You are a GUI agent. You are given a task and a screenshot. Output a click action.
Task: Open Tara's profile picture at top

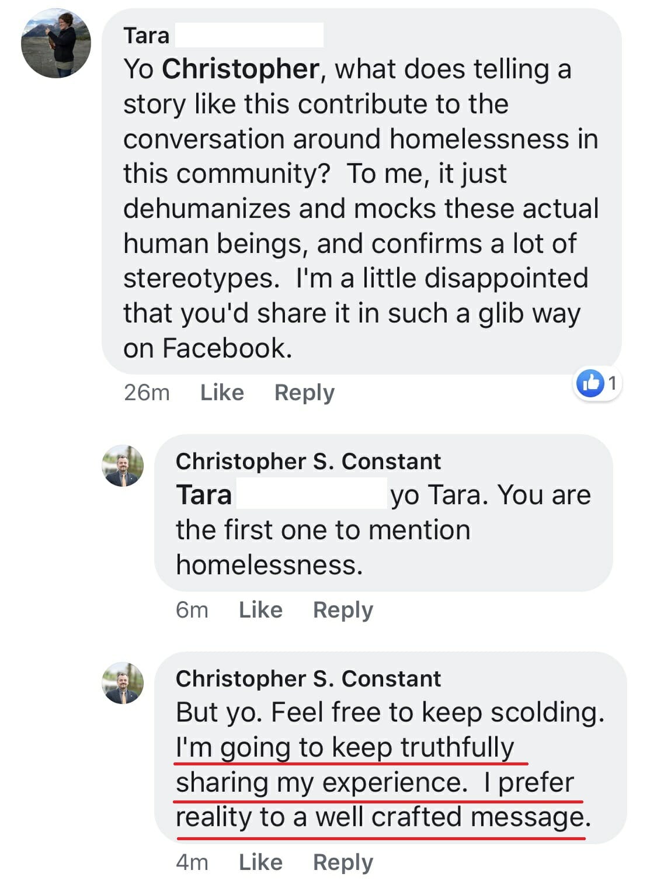(56, 43)
